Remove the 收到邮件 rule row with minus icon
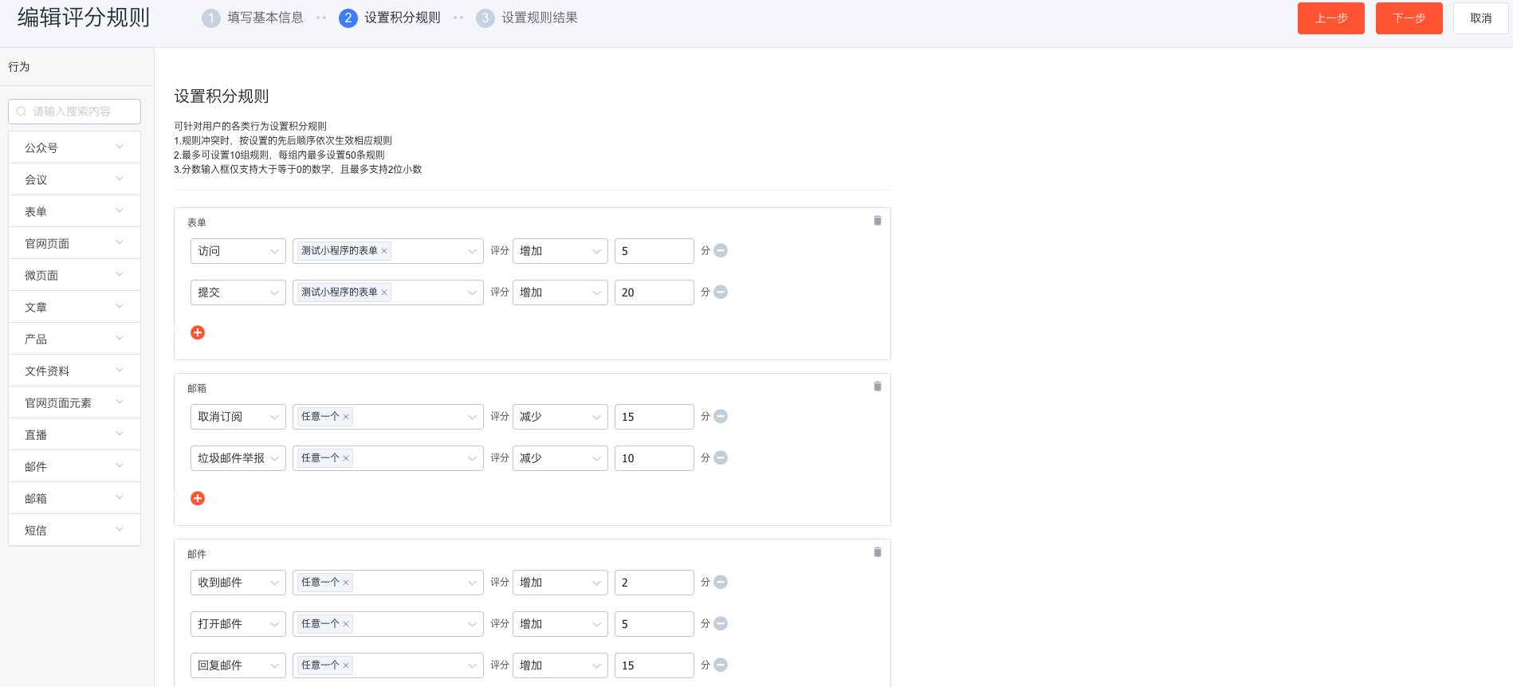This screenshot has width=1513, height=687. click(x=721, y=582)
